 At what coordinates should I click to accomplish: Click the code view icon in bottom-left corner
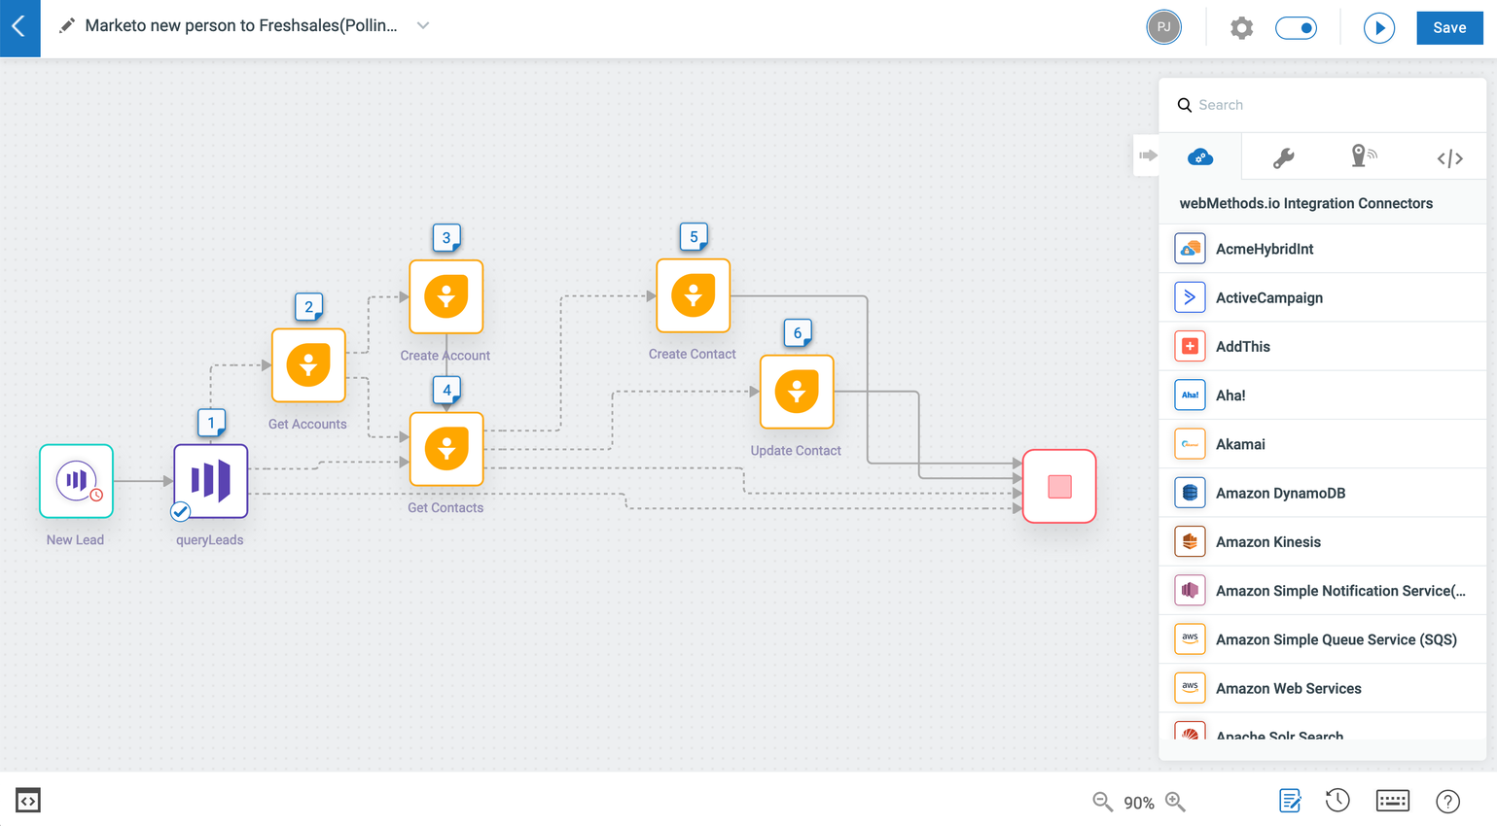[x=27, y=800]
